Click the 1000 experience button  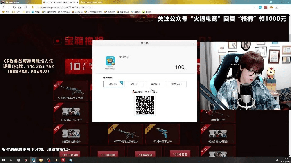[x=70, y=155]
